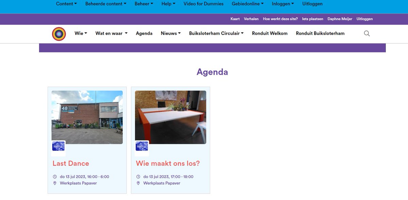Select Ronduit Buiksloterham in the navigation
The height and width of the screenshot is (200, 408).
click(320, 33)
